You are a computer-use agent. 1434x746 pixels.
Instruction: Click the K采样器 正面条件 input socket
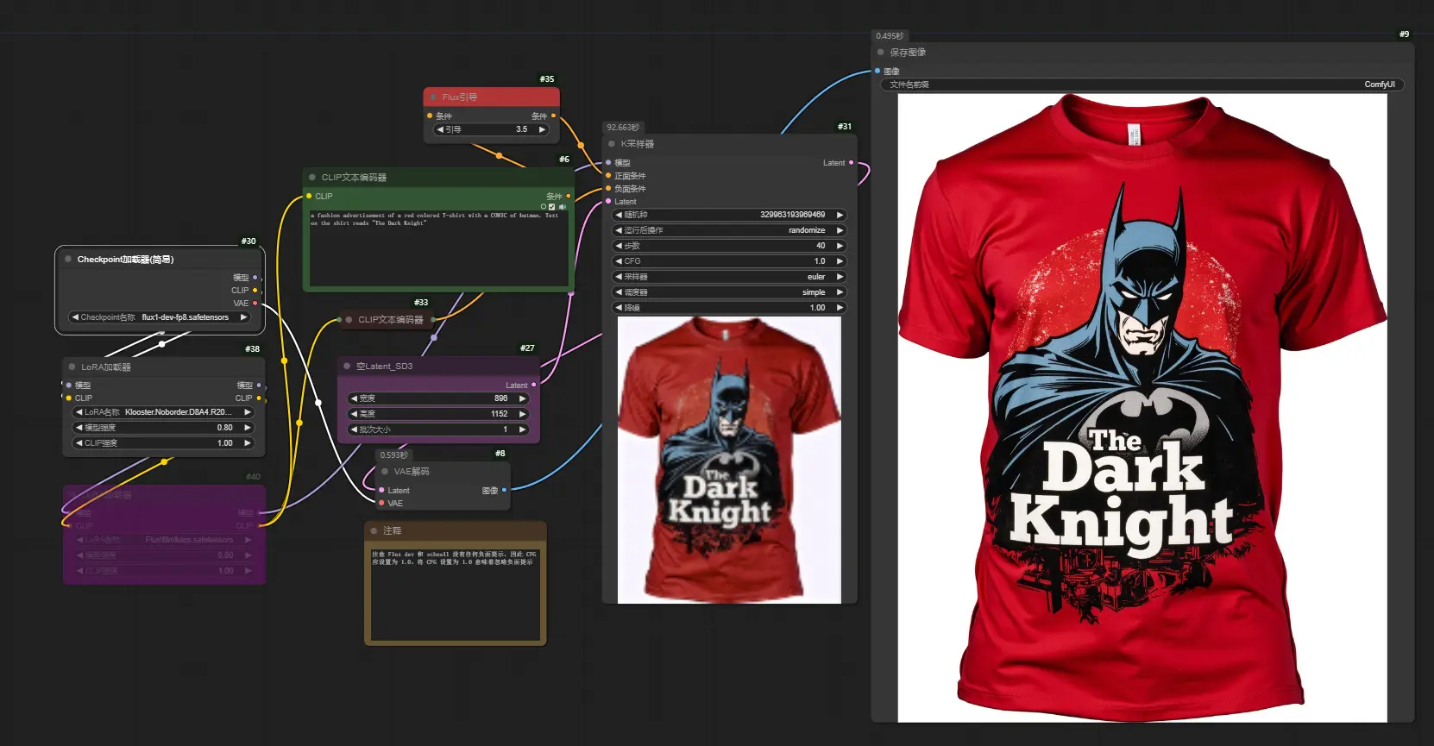coord(608,176)
